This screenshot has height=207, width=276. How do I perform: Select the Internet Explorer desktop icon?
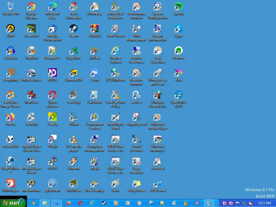coord(115,55)
